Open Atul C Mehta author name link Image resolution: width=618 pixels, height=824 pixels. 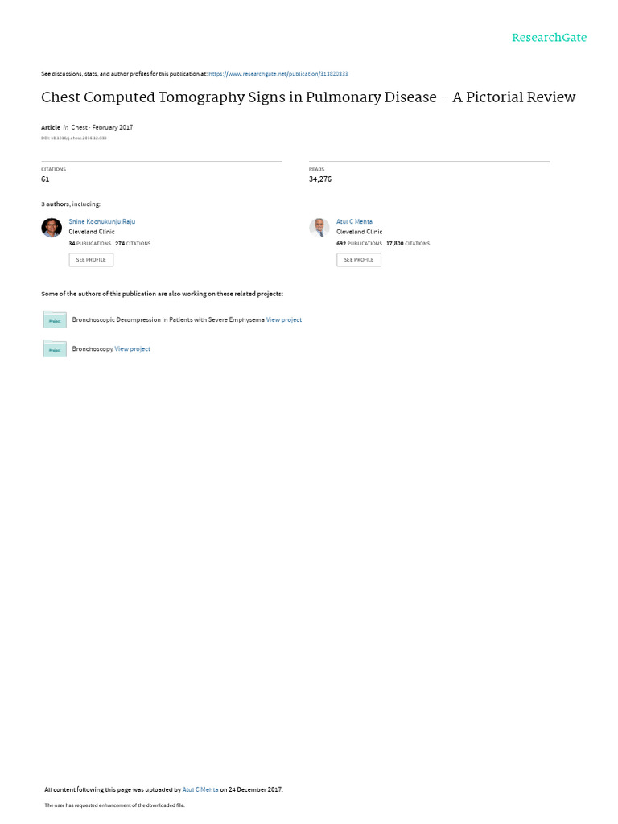[354, 222]
